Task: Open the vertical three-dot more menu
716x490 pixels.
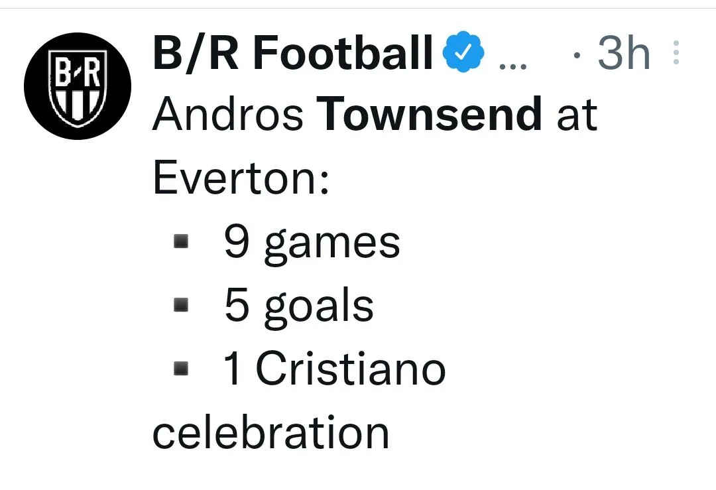Action: click(x=676, y=53)
